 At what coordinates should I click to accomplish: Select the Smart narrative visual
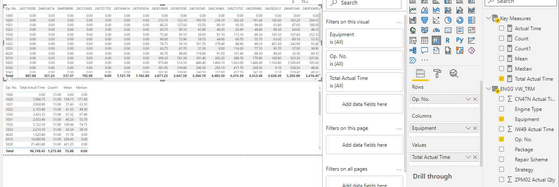coord(436,50)
